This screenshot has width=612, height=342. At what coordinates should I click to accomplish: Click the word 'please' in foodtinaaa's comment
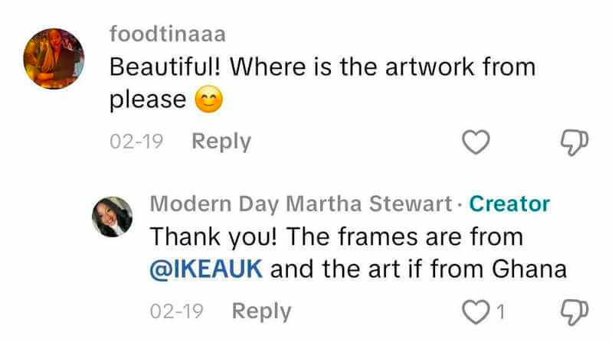point(149,100)
